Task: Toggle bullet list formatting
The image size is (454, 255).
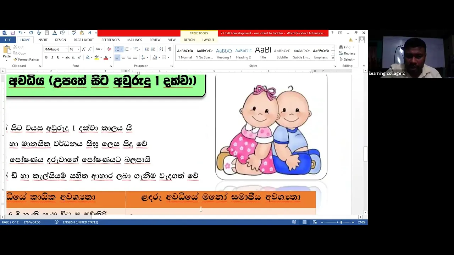Action: (117, 49)
